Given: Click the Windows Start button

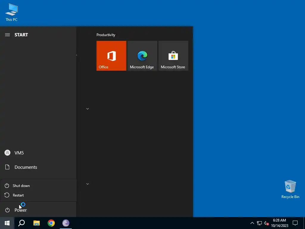Looking at the screenshot, I should (7, 223).
